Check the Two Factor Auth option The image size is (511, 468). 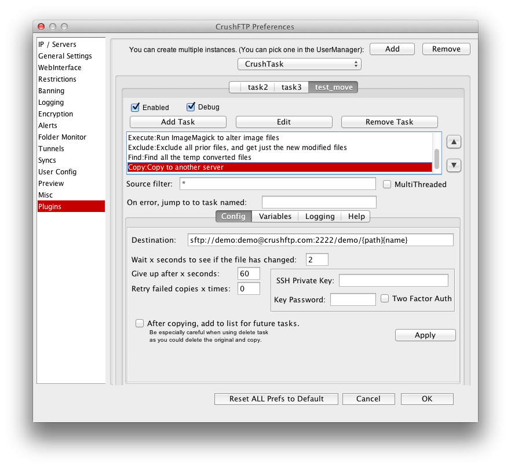(385, 298)
